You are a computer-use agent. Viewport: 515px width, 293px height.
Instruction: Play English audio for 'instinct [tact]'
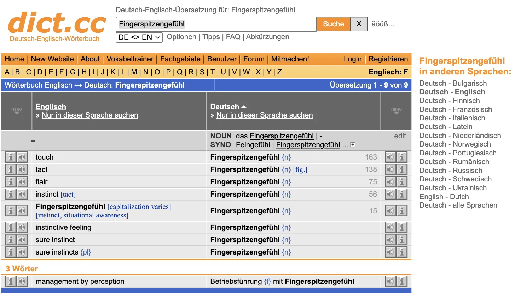pyautogui.click(x=22, y=194)
